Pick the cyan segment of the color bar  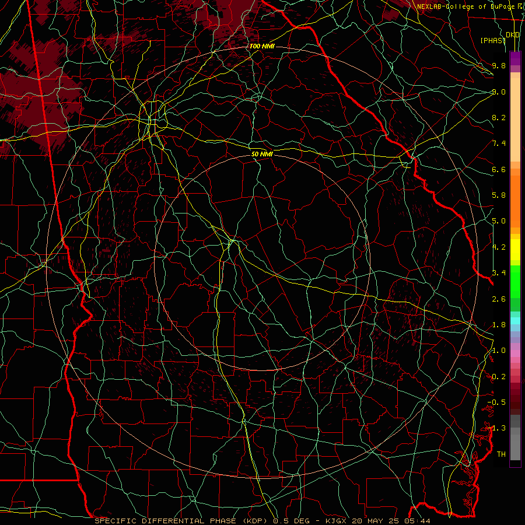(515, 321)
